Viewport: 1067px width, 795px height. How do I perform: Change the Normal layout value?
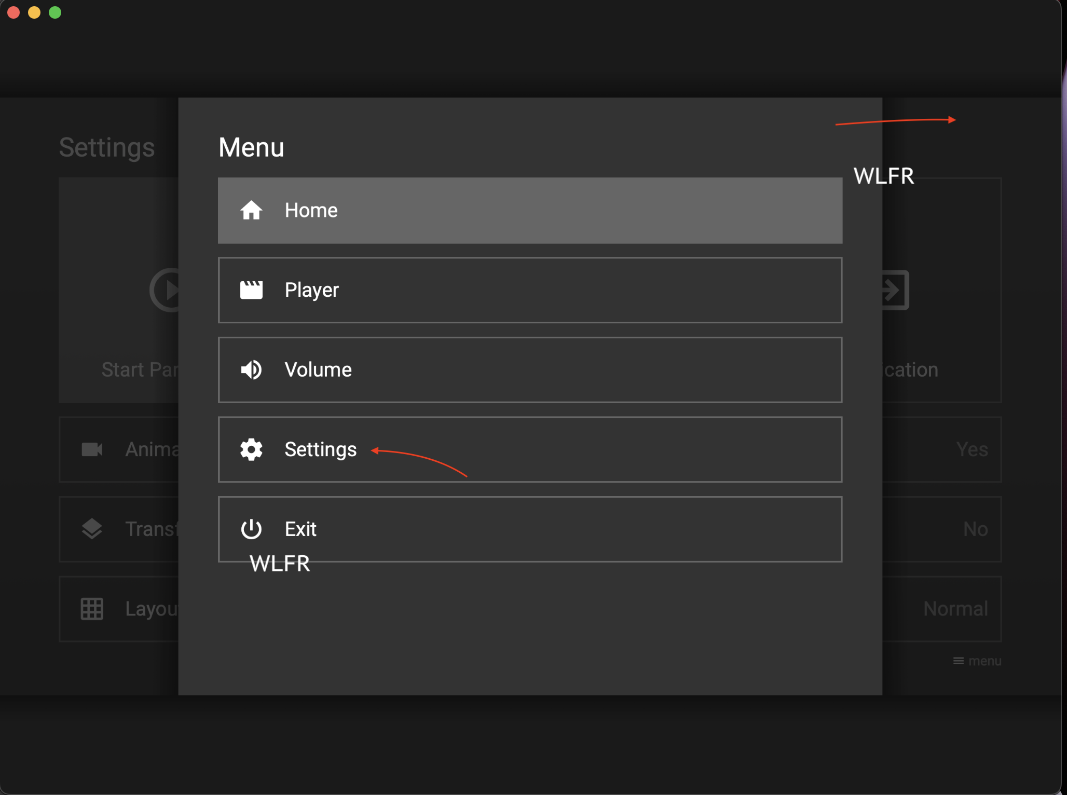tap(955, 609)
